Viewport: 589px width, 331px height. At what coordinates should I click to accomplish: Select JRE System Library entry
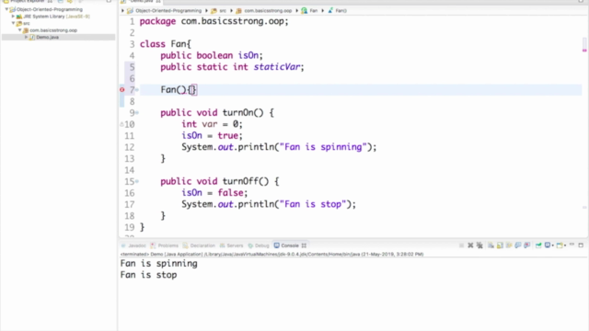(56, 17)
